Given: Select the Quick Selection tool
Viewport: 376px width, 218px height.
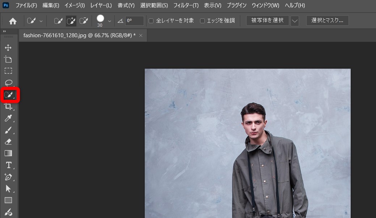Looking at the screenshot, I should 9,95.
